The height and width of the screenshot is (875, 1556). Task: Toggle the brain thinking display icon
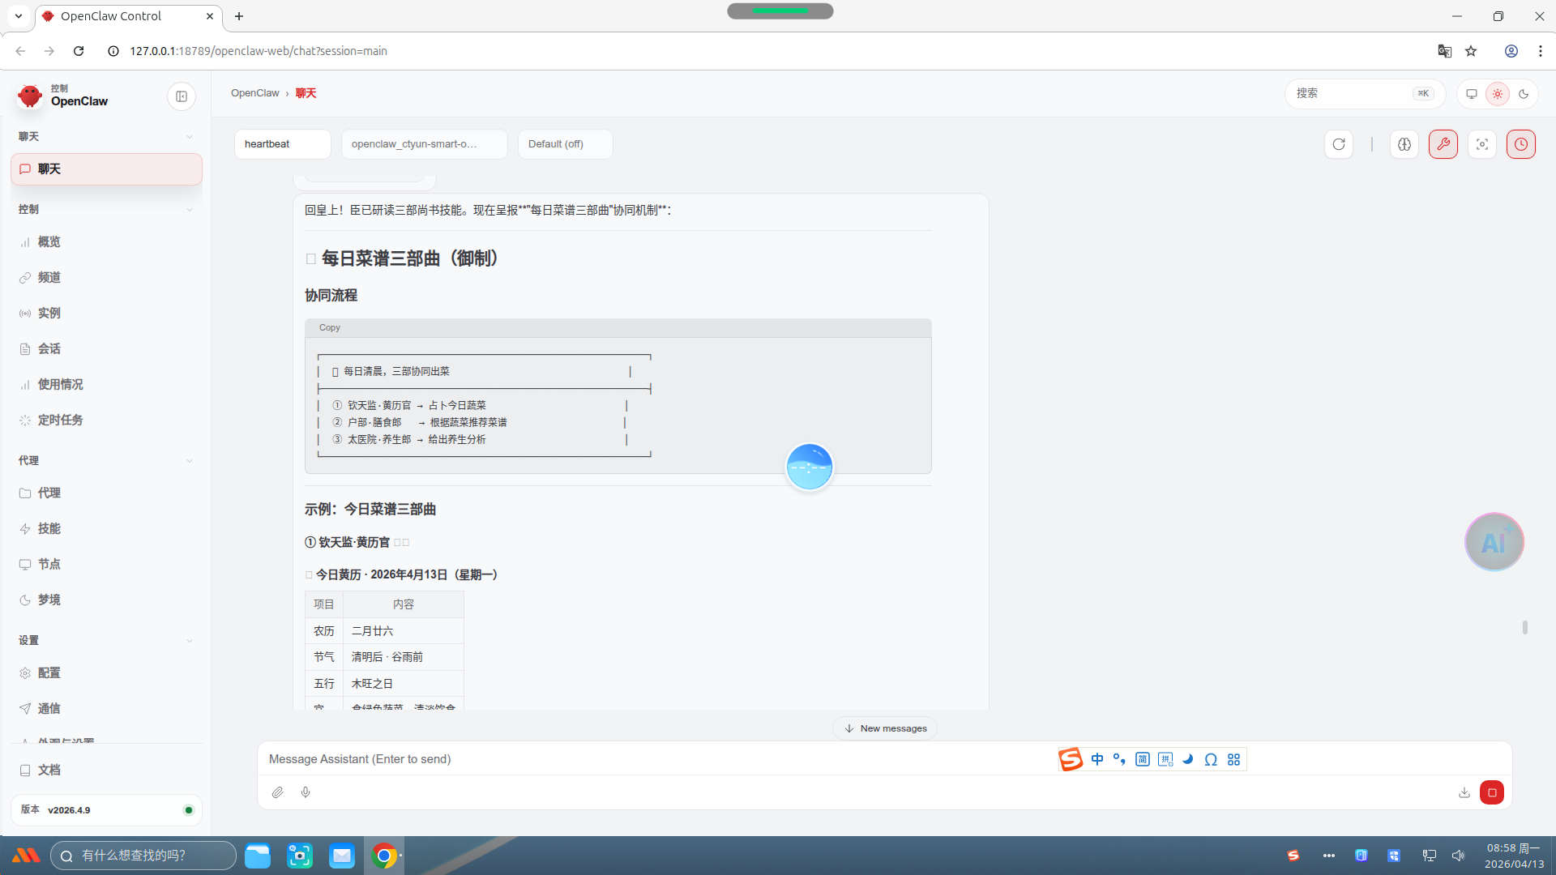point(1404,144)
